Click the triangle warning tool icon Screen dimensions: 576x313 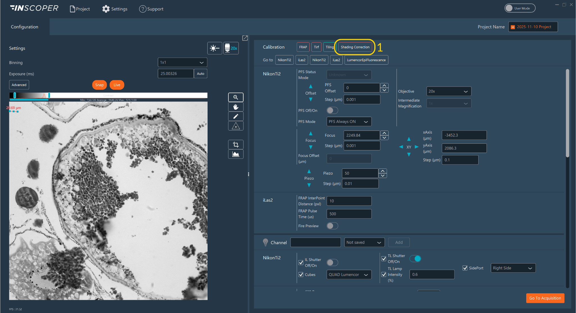point(236,126)
